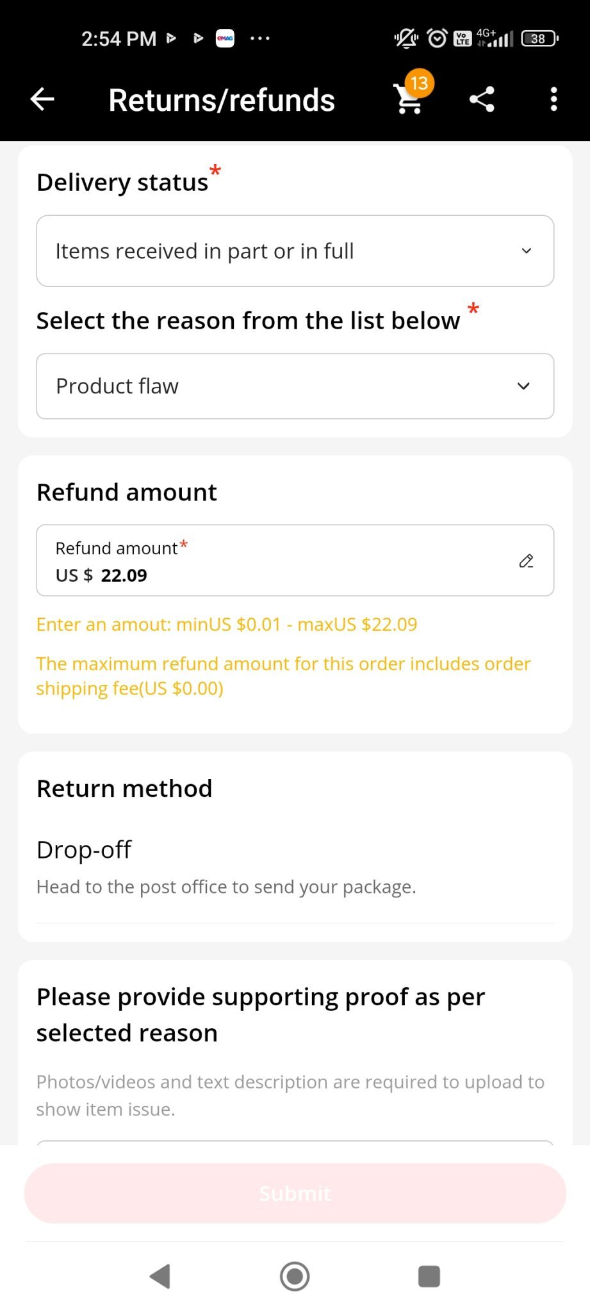Viewport: 590px width, 1312px height.
Task: Tap the alarm clock status bar icon
Action: click(x=437, y=38)
